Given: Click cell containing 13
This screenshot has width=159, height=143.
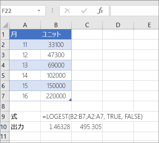Looking at the screenshot, I should click(25, 65).
